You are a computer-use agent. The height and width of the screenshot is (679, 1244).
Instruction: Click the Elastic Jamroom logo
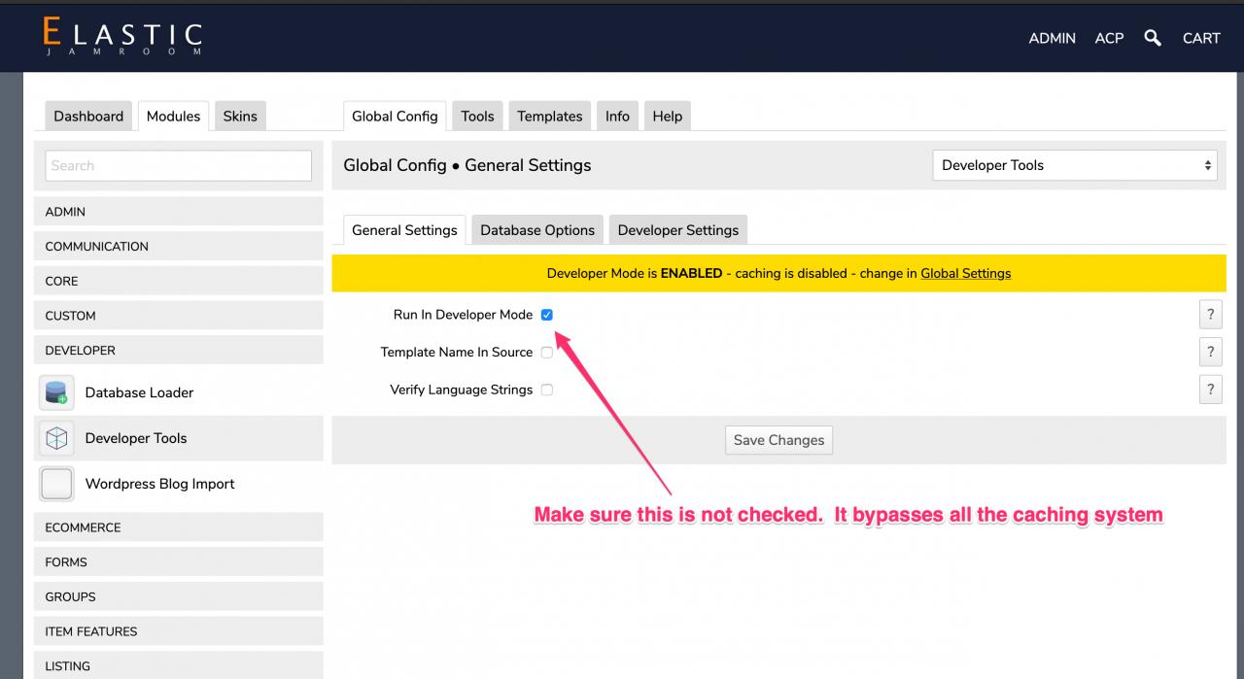[x=122, y=37]
